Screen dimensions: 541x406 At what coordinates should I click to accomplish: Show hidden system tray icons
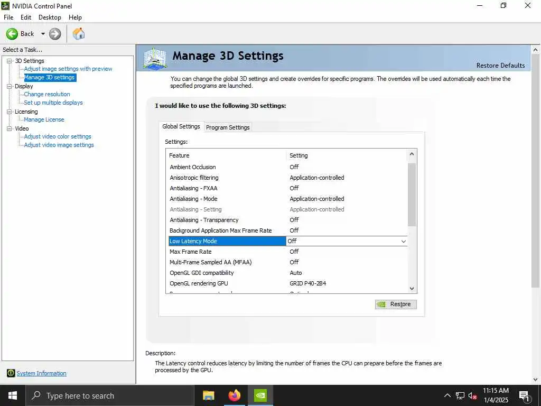click(447, 395)
